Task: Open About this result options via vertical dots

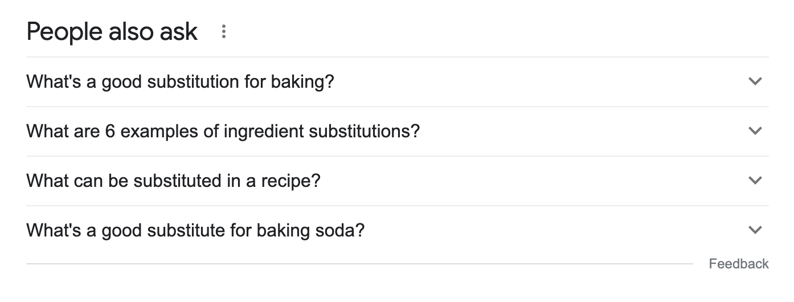Action: point(223,32)
